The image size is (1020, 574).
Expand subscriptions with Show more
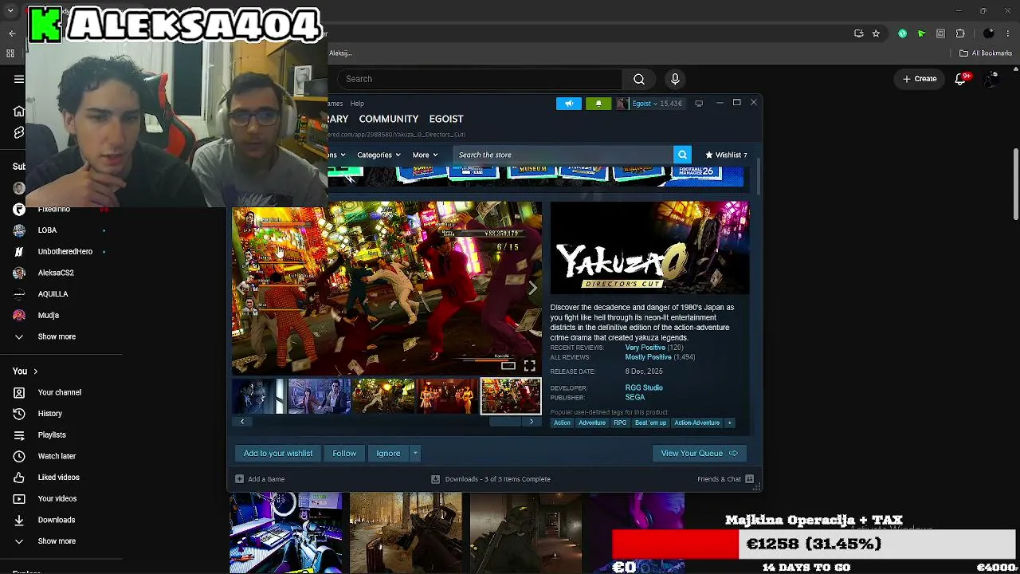(x=57, y=336)
